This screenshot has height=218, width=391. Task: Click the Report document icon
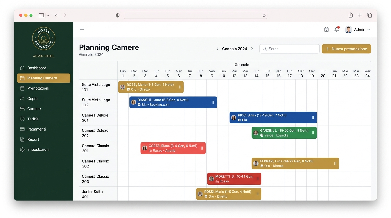(22, 139)
